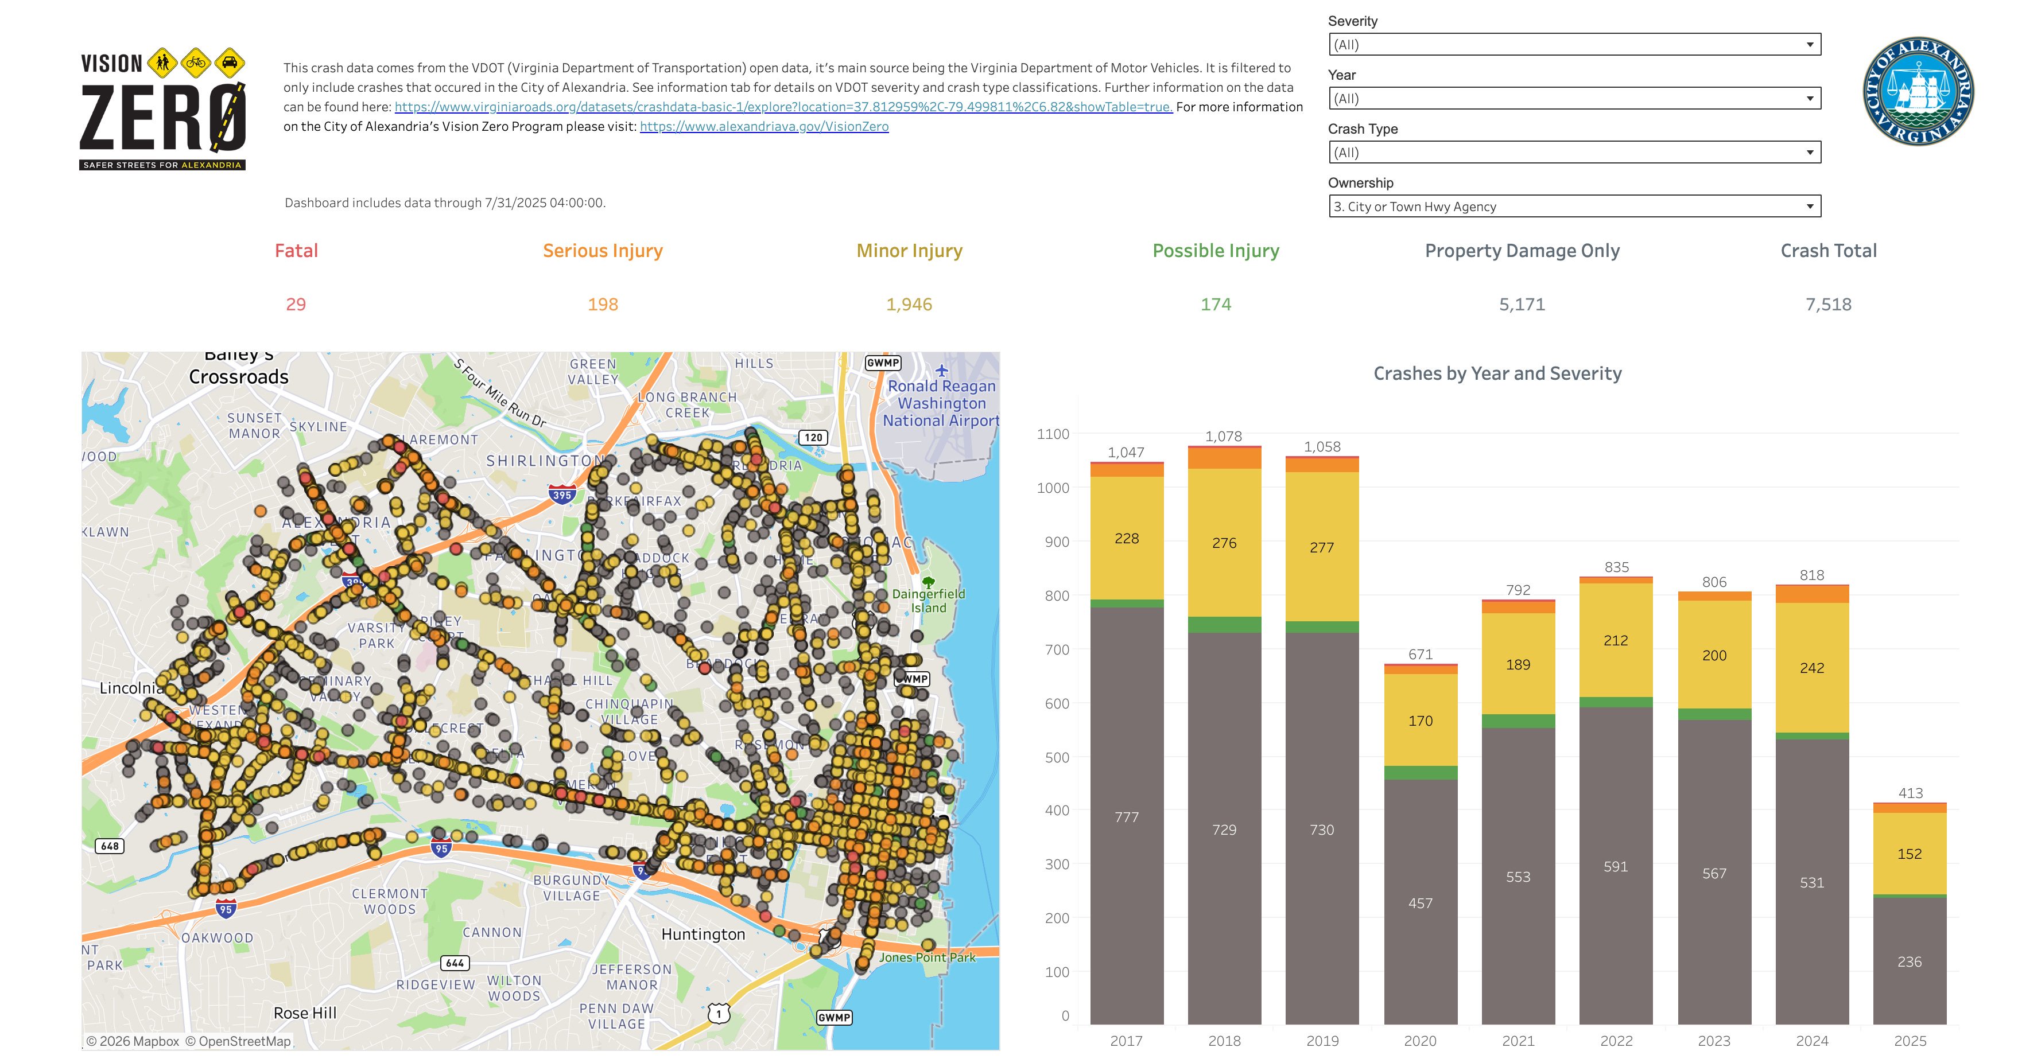Select the 2024 yellow minor injury segment
This screenshot has width=2018, height=1059.
pos(1811,667)
